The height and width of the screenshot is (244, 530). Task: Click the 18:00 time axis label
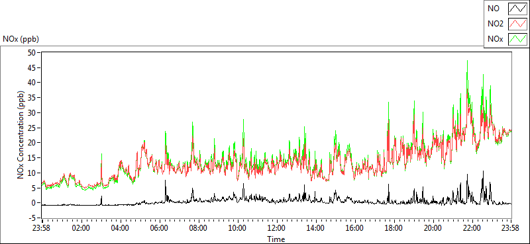click(394, 228)
